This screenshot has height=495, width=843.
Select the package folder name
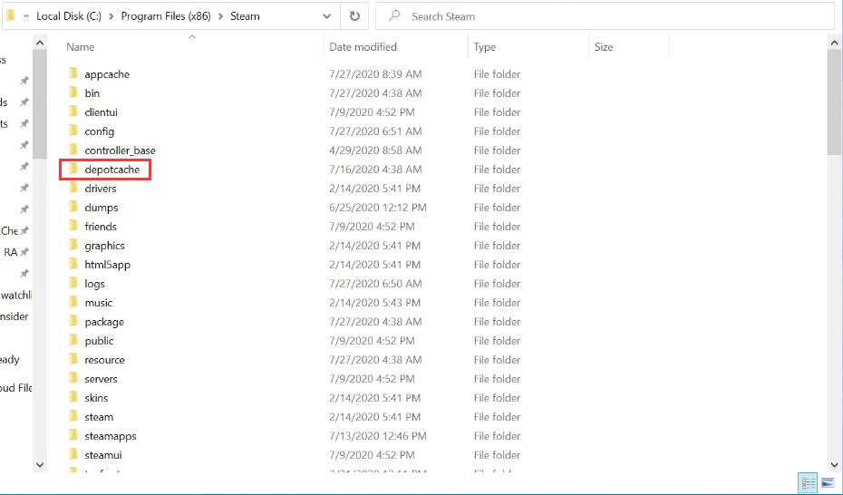tap(103, 322)
